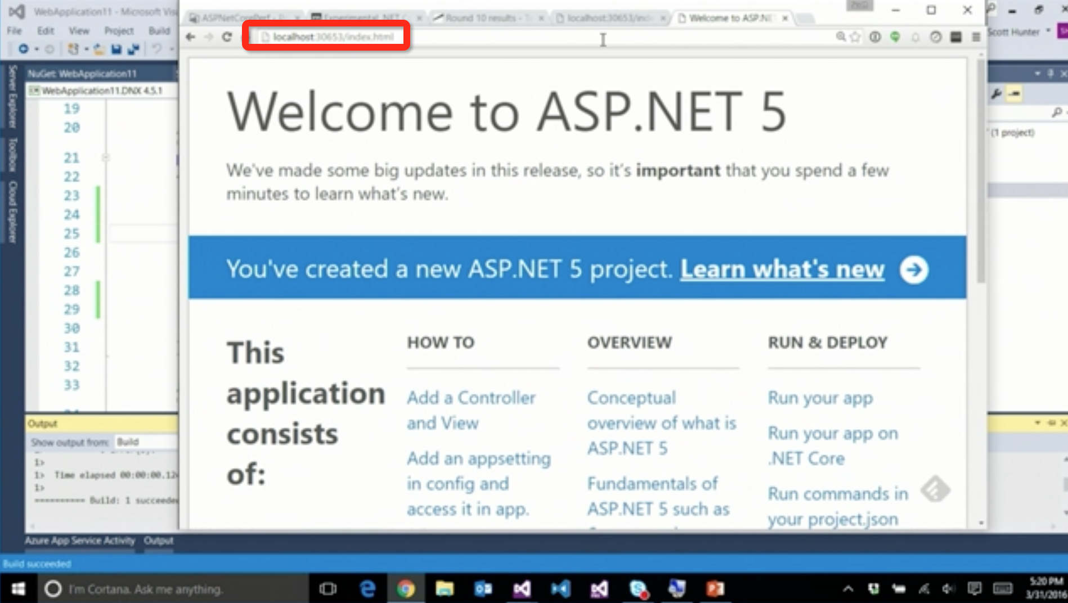Screen dimensions: 1068x603
Task: Open the Visual Studio View menu
Action: pos(79,30)
